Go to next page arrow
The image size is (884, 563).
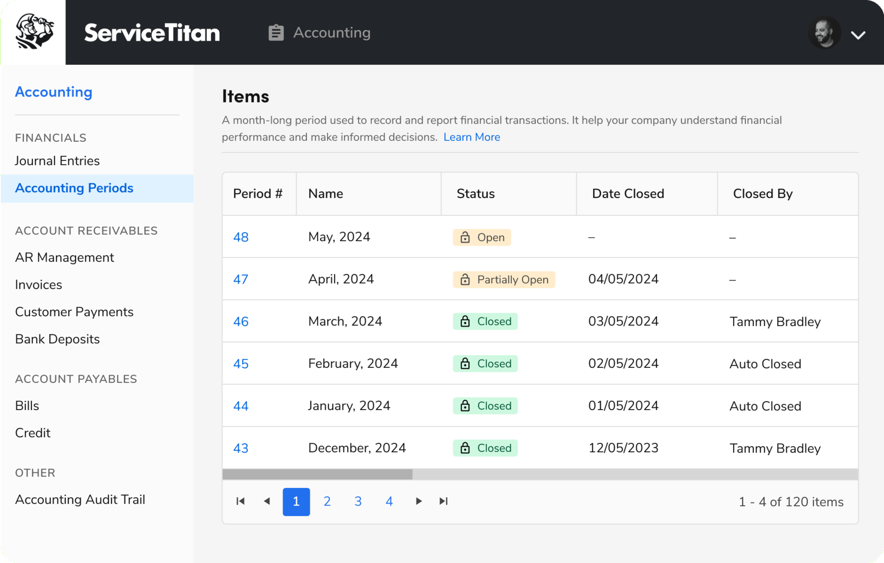[418, 501]
